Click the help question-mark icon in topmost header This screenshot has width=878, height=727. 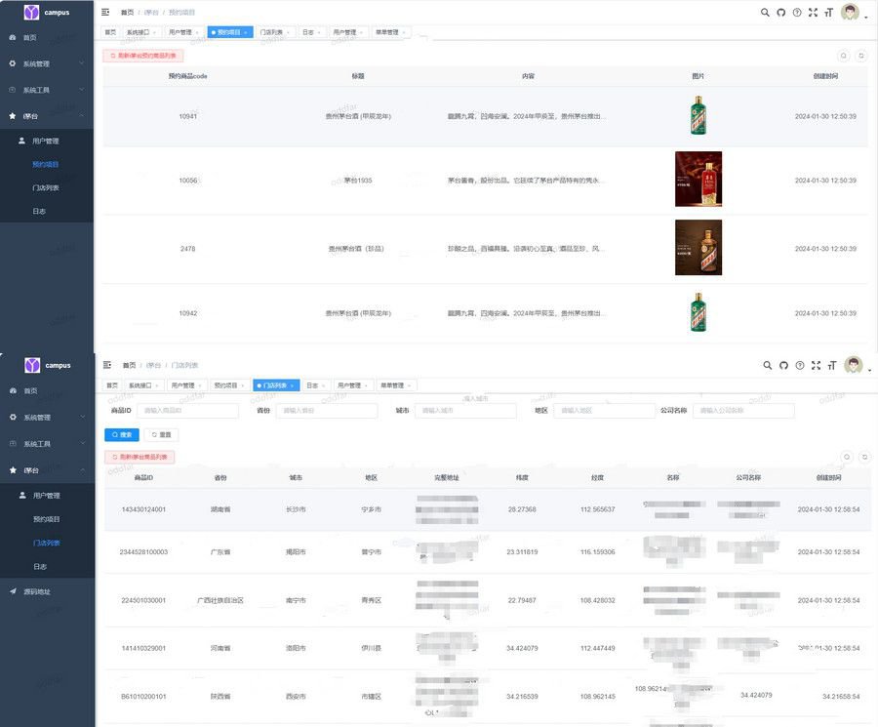pos(797,12)
